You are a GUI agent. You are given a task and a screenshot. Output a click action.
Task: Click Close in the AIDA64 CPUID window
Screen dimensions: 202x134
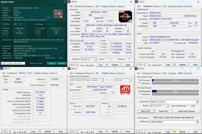tap(62, 63)
